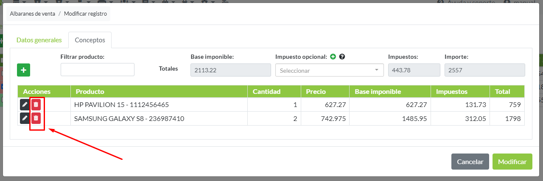Switch to the Datos generales tab
The width and height of the screenshot is (543, 181).
coord(39,40)
